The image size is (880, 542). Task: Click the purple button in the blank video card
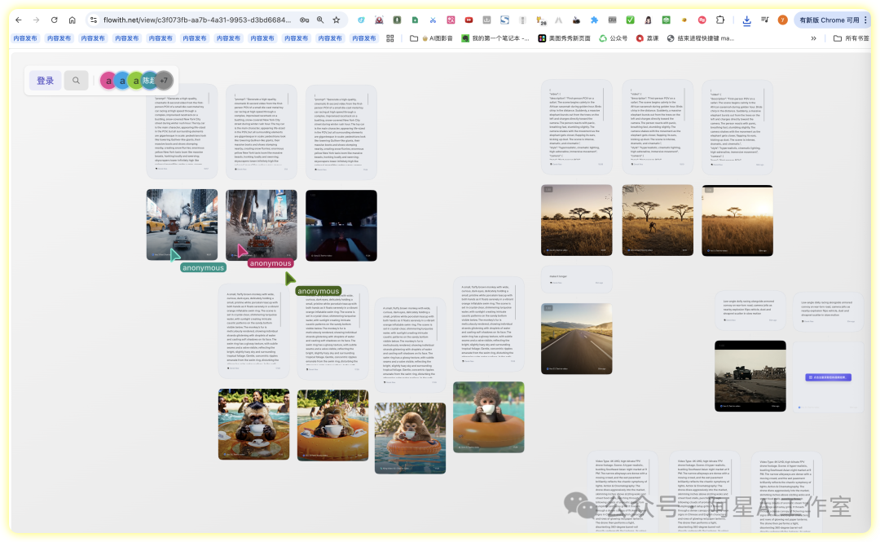pyautogui.click(x=827, y=377)
